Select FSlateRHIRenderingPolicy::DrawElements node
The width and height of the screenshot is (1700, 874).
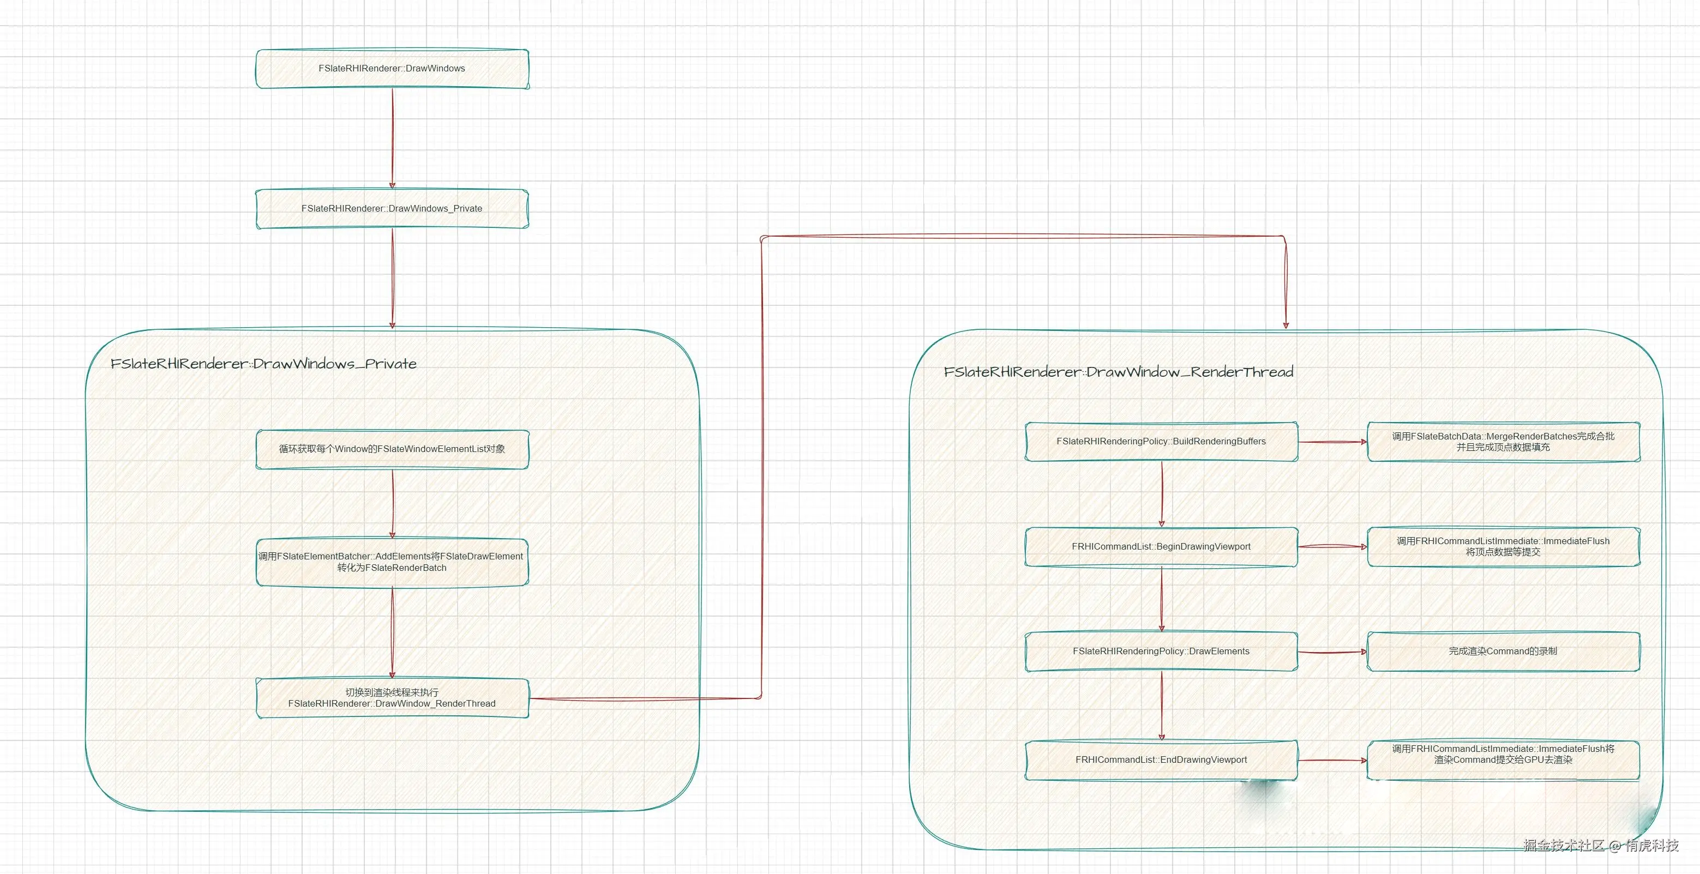click(x=1161, y=651)
